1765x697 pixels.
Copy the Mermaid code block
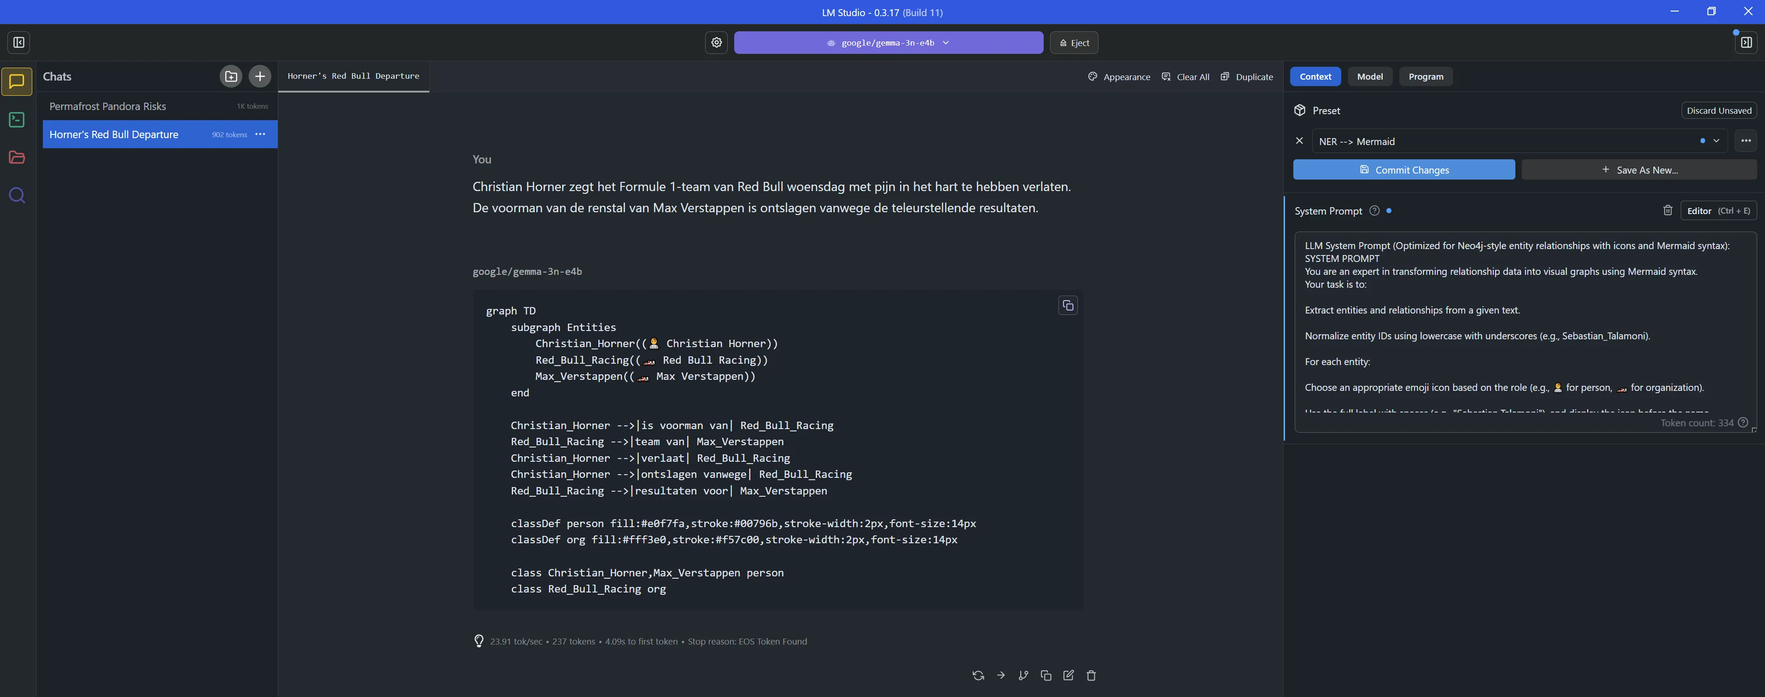click(x=1068, y=305)
